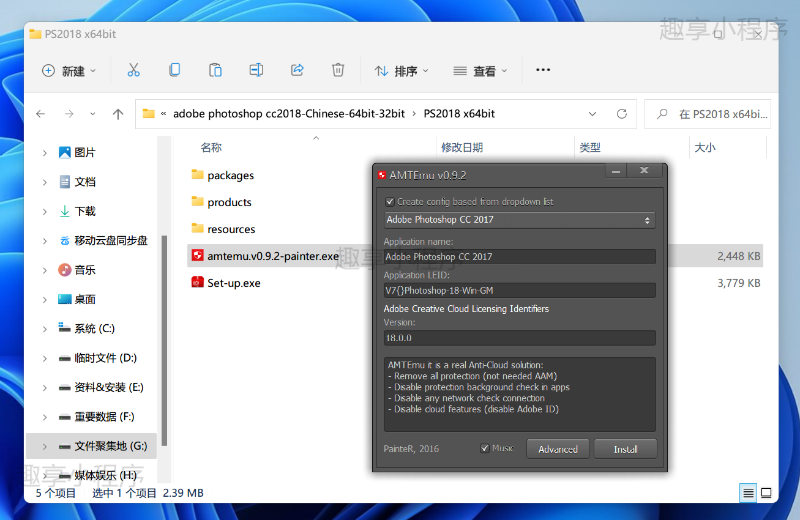The width and height of the screenshot is (800, 520).
Task: Click the Delete trash can icon
Action: [x=338, y=70]
